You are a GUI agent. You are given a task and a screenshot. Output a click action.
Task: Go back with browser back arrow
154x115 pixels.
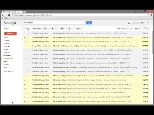3,15
